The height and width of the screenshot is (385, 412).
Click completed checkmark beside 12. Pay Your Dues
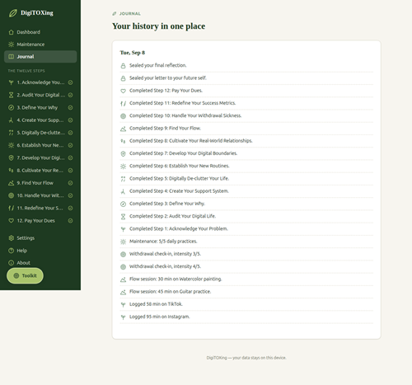[x=70, y=221]
